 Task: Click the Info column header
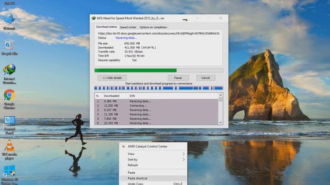click(173, 96)
